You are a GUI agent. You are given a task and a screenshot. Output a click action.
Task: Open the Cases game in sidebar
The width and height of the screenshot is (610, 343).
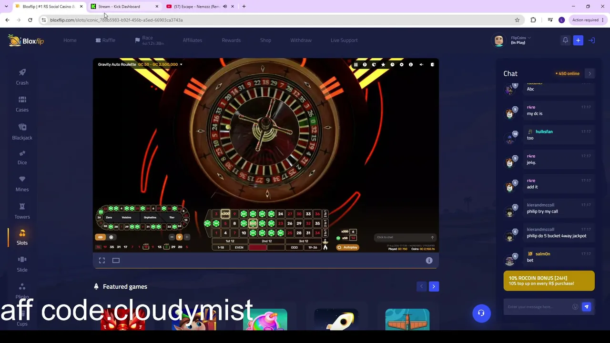coord(22,104)
